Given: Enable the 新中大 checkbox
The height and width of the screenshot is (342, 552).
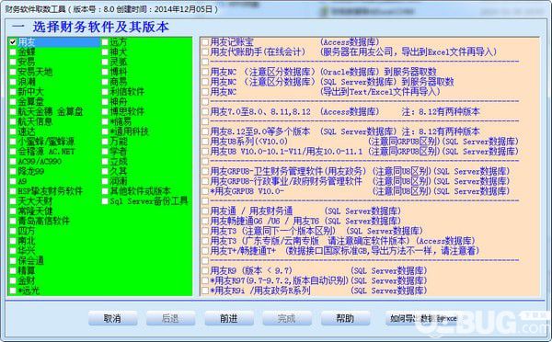Looking at the screenshot, I should [13, 92].
